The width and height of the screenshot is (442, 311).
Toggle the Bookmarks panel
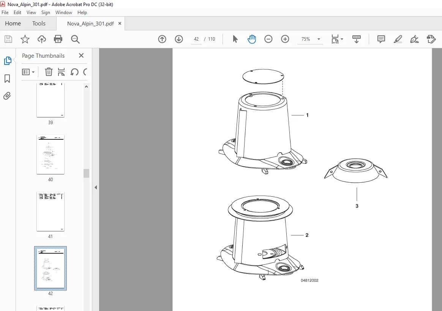point(7,79)
